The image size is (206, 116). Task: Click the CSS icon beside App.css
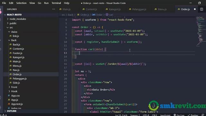pos(9,95)
